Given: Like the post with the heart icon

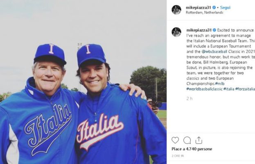Looking at the screenshot, I should click(175, 140).
